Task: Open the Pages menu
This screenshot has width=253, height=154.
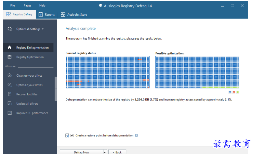Action: (x=27, y=6)
